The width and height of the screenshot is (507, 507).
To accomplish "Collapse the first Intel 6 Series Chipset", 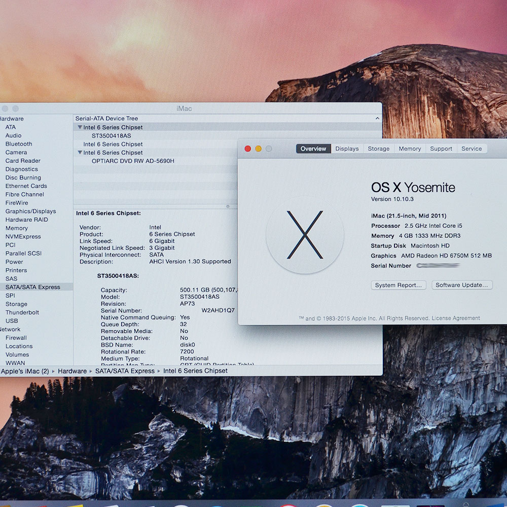I will coord(80,127).
